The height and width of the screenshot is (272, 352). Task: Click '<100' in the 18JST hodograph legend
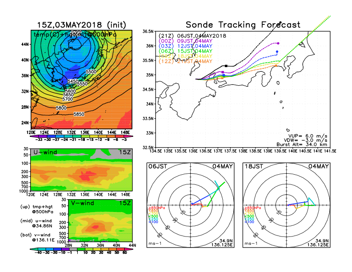pyautogui.click(x=249, y=222)
